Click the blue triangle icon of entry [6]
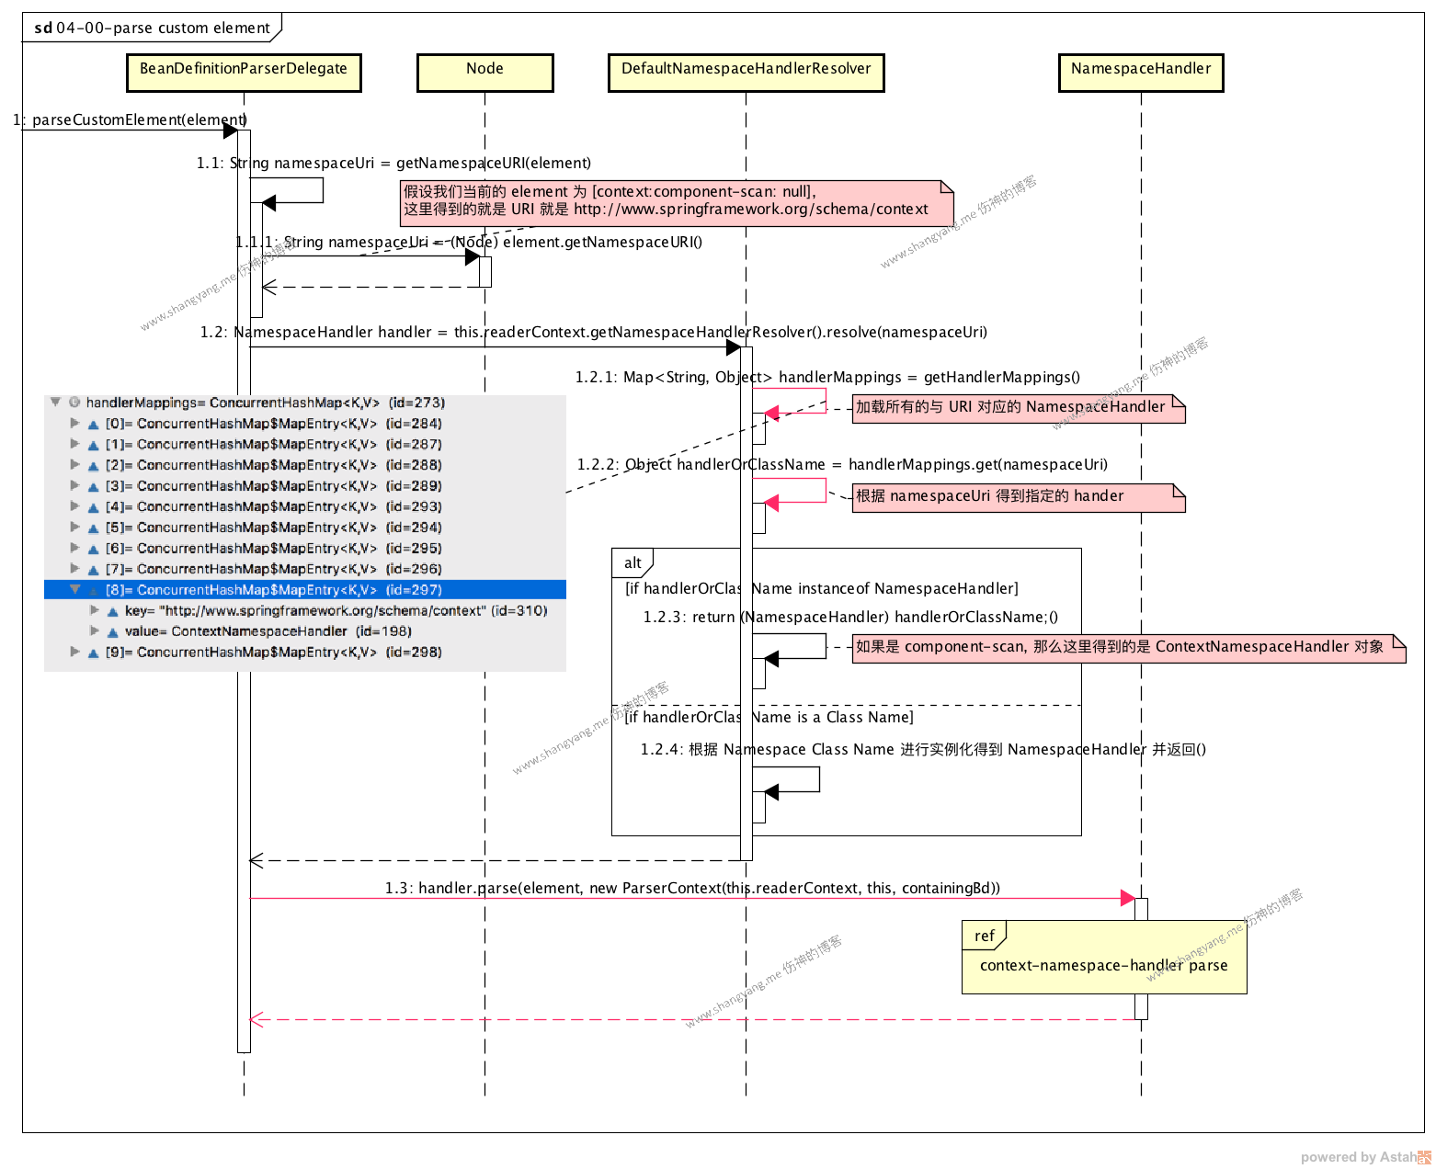This screenshot has height=1169, width=1436. coord(93,550)
